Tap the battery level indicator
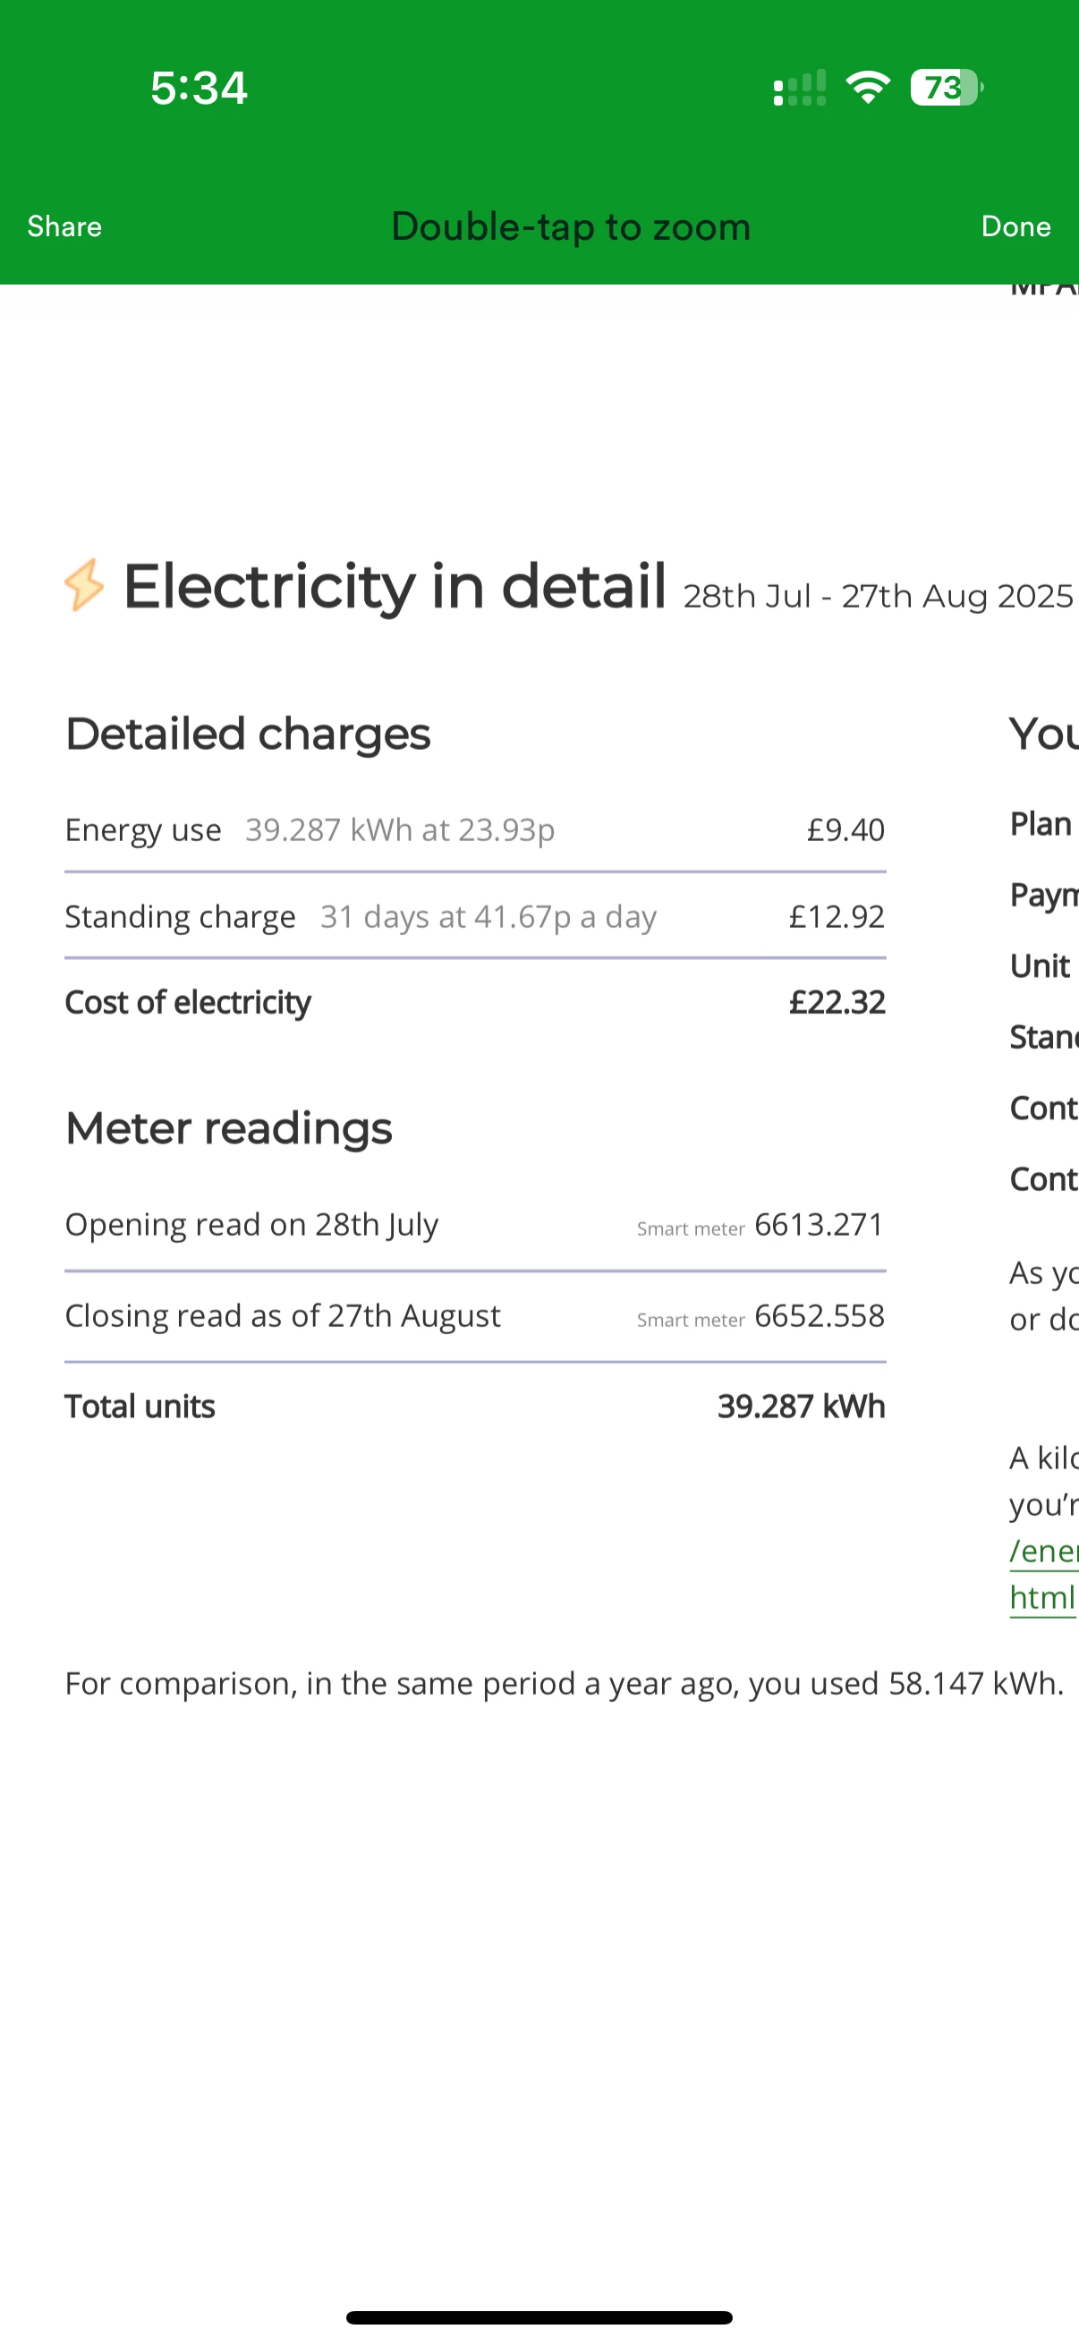The height and width of the screenshot is (2346, 1079). [x=946, y=88]
